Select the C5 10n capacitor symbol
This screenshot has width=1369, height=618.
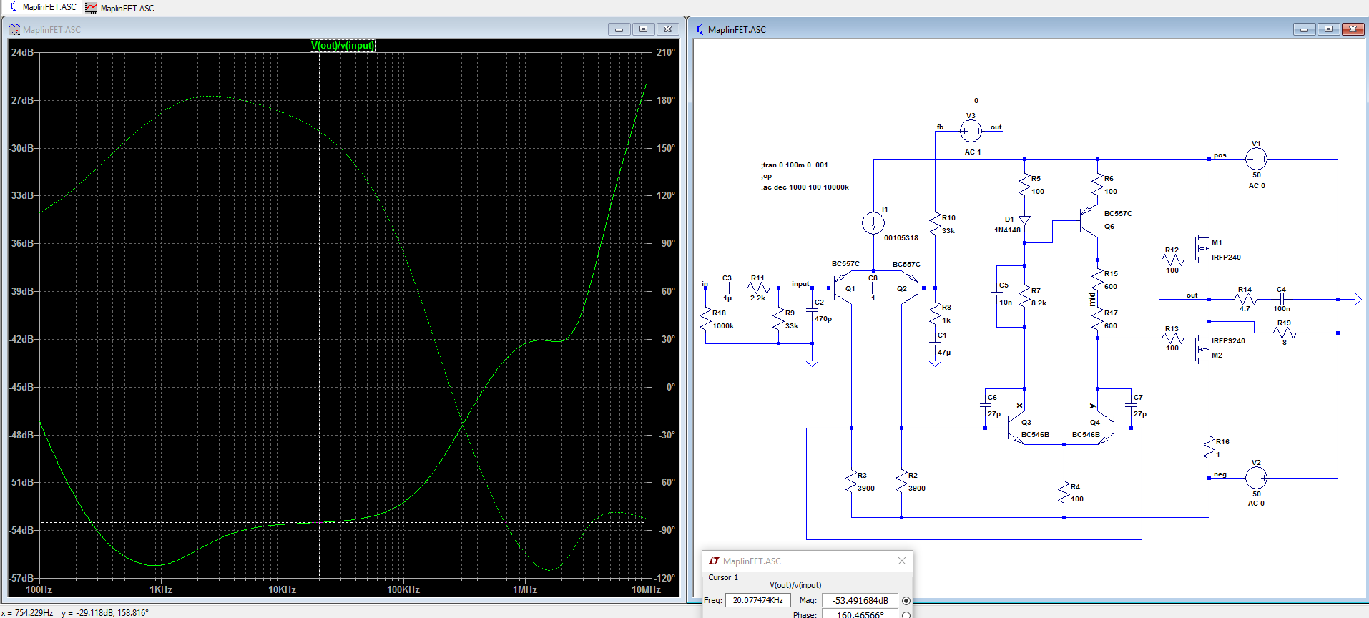pos(996,293)
